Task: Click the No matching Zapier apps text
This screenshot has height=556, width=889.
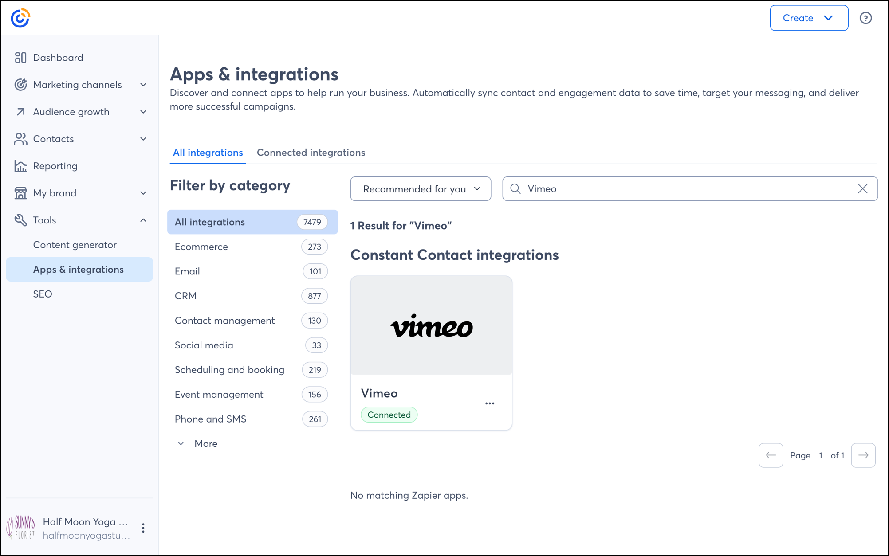Action: click(409, 495)
